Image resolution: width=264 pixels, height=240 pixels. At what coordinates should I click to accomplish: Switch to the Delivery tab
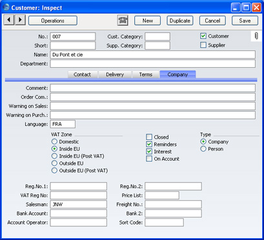tap(115, 74)
